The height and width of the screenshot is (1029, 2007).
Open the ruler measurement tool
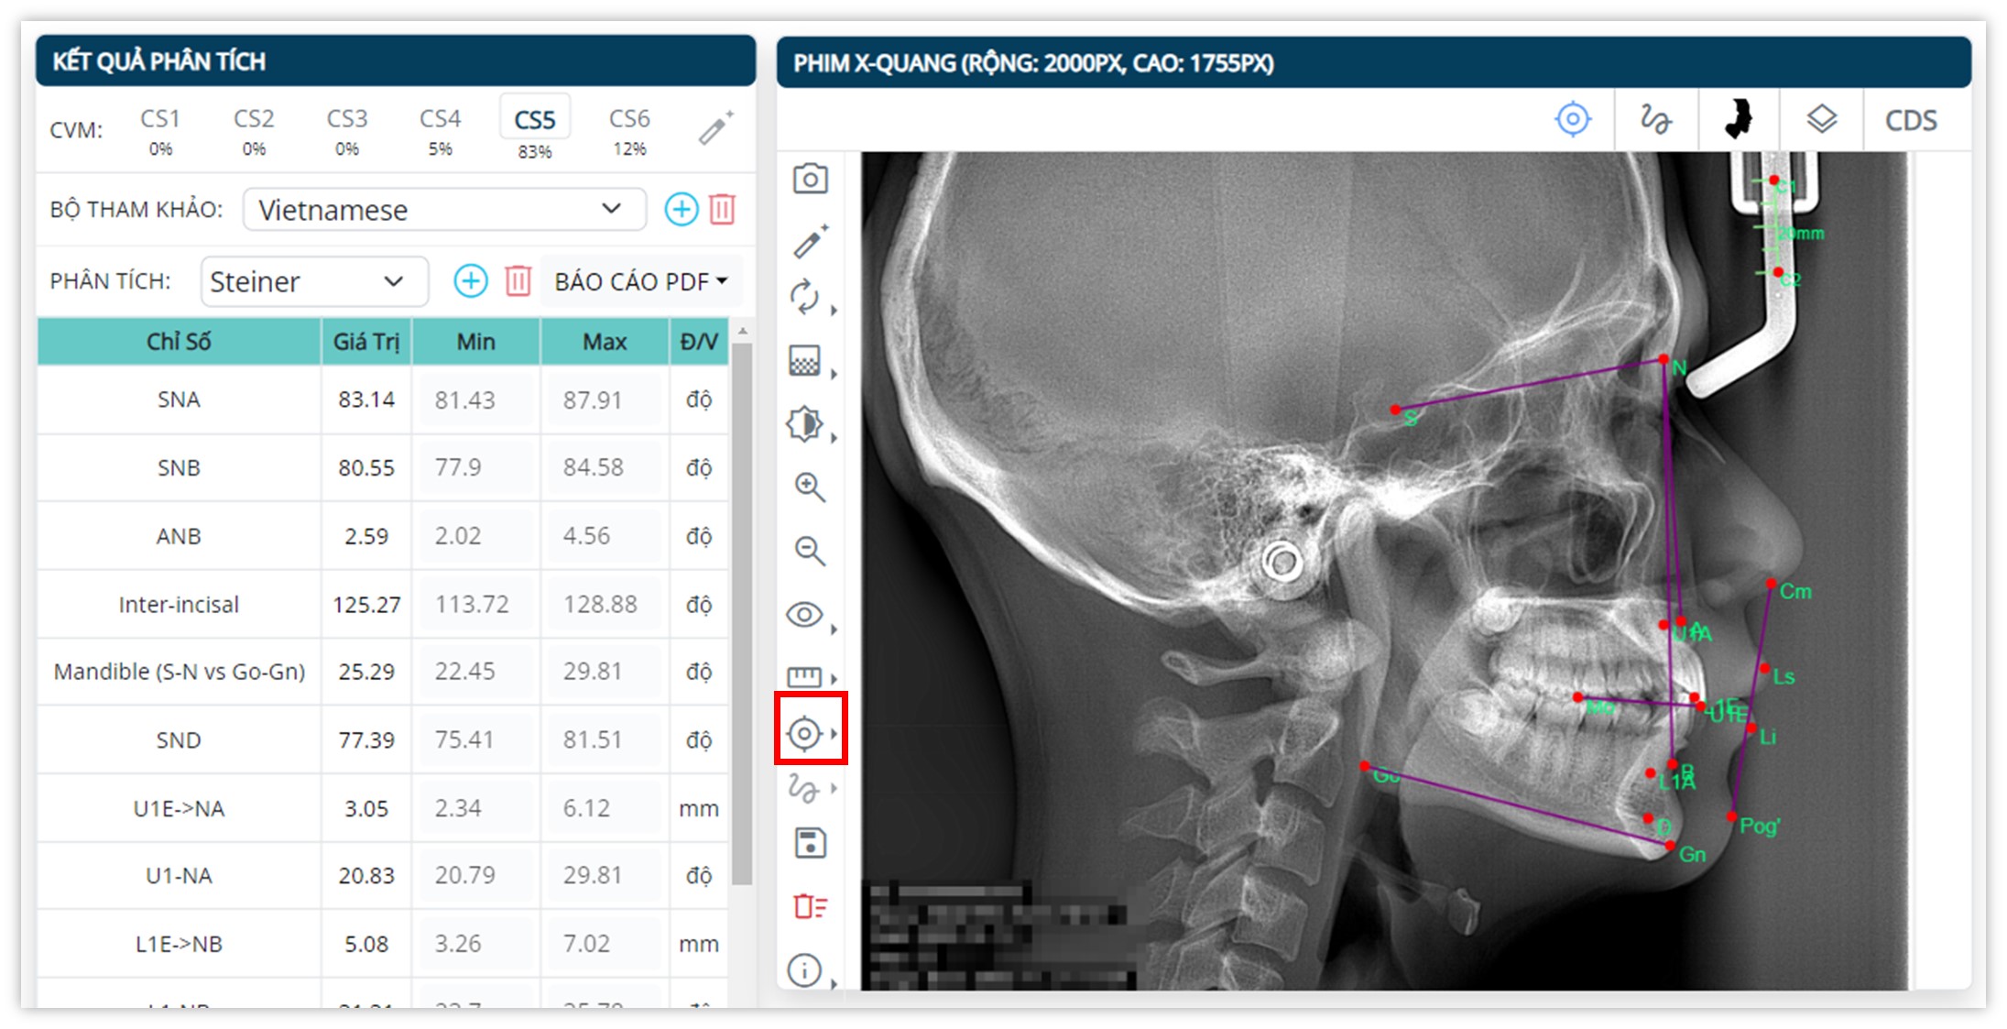click(804, 677)
